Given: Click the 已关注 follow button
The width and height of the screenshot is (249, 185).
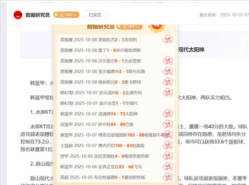Looking at the screenshot, I should point(95,15).
